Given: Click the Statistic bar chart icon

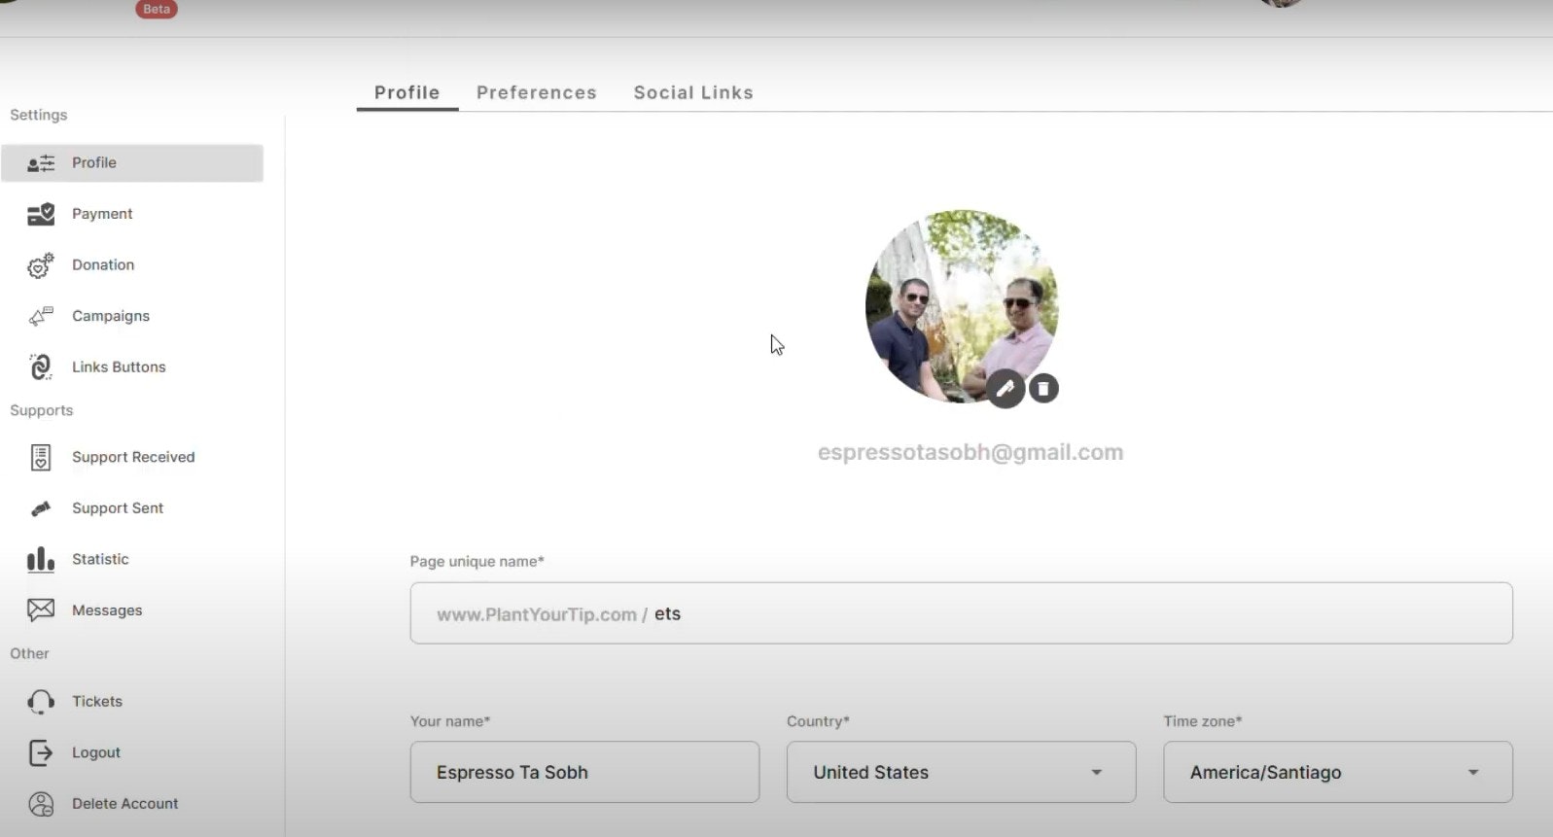Looking at the screenshot, I should [x=41, y=559].
